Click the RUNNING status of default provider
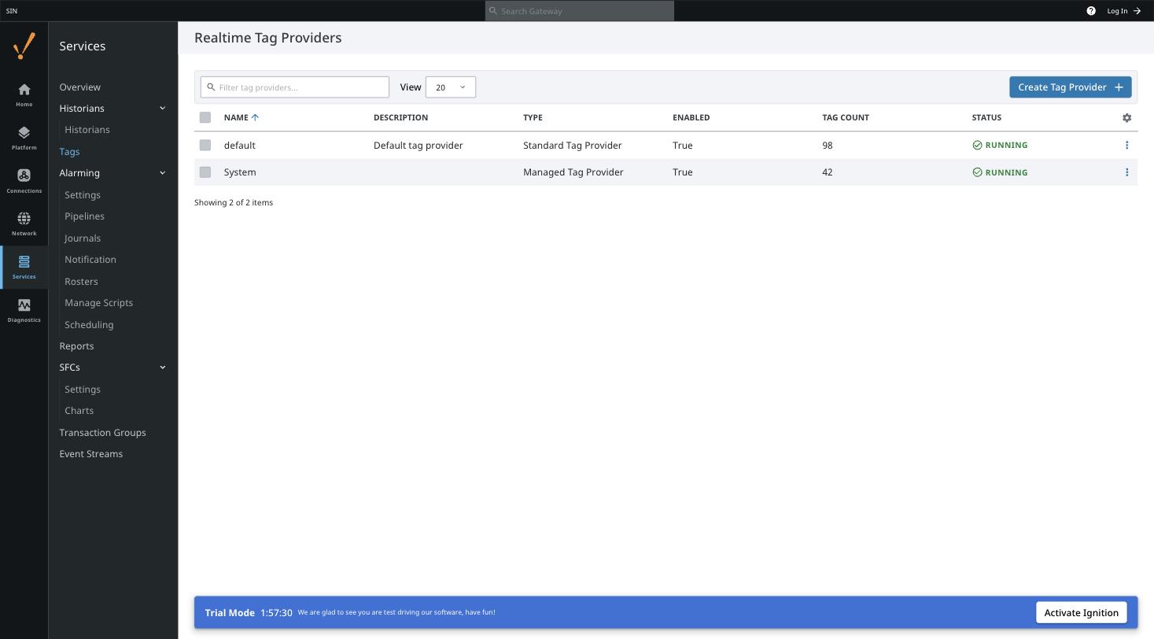The width and height of the screenshot is (1154, 639). click(1000, 145)
